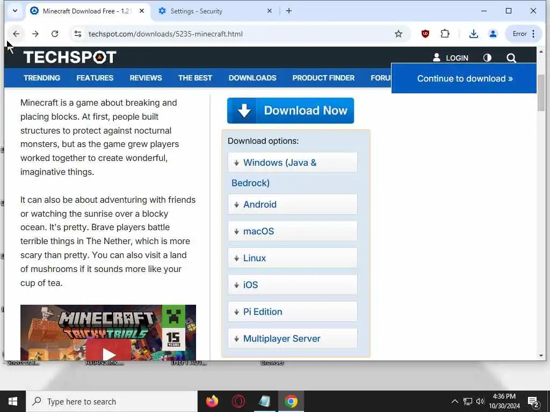Click the Chrome taskbar icon

291,401
